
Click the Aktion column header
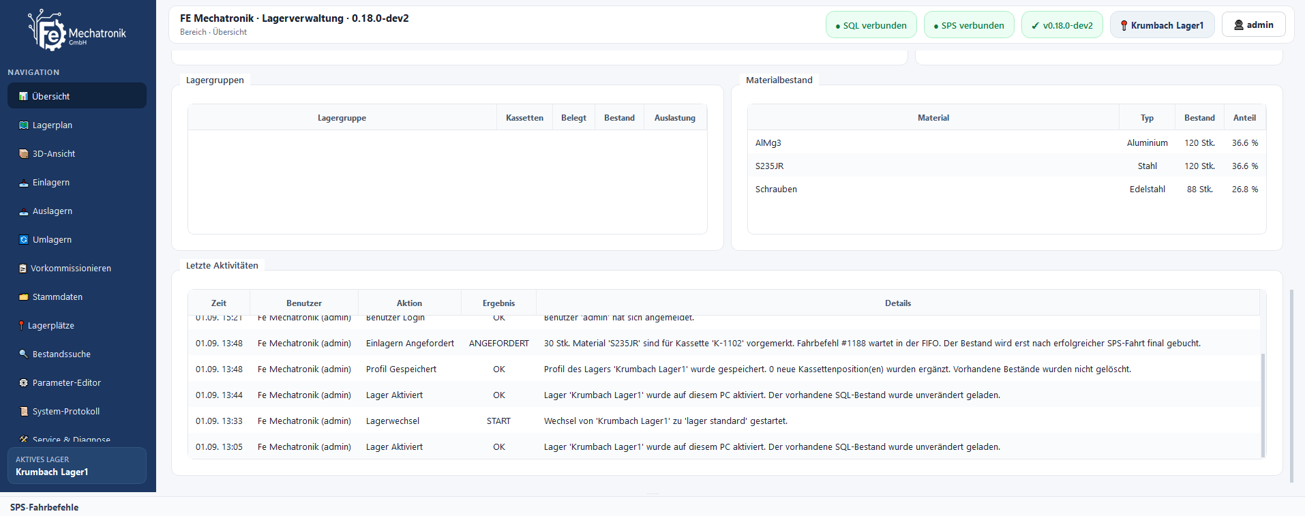pyautogui.click(x=410, y=303)
